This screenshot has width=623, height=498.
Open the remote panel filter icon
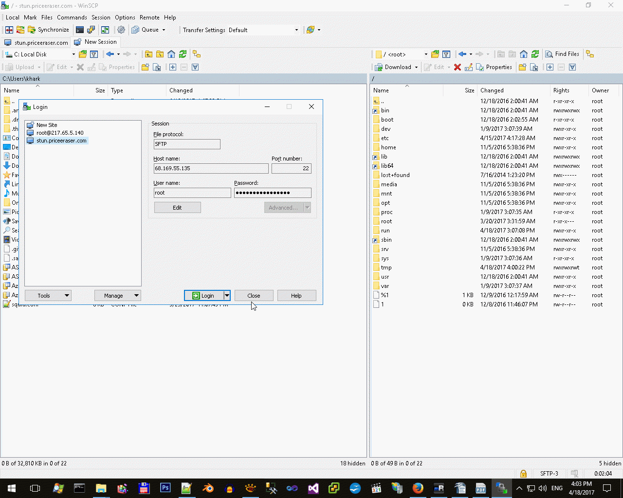tap(446, 54)
